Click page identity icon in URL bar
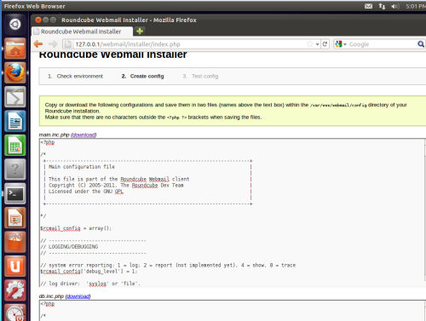The width and height of the screenshot is (426, 321). coord(68,44)
